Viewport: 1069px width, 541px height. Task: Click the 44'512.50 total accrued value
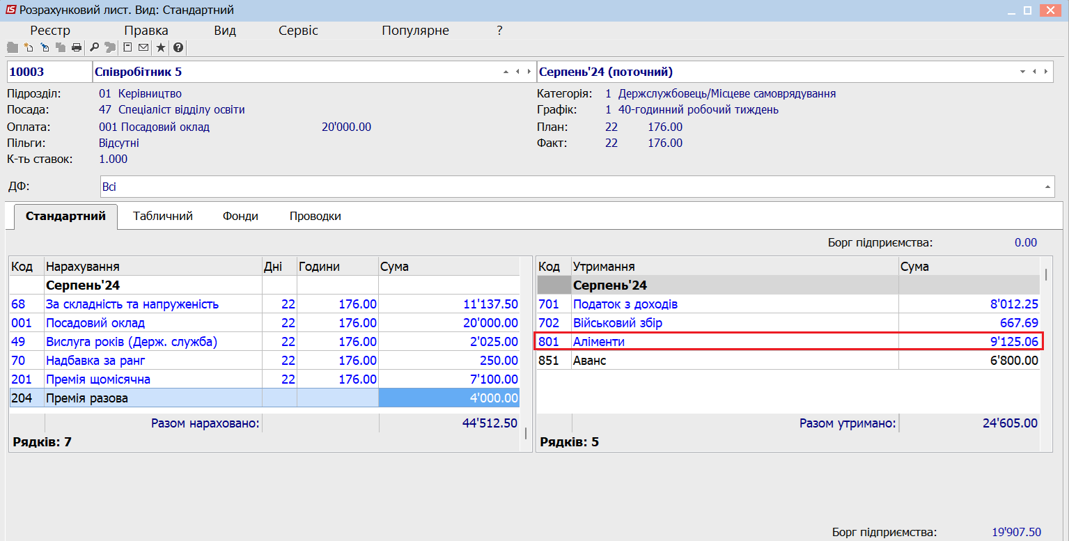(490, 423)
